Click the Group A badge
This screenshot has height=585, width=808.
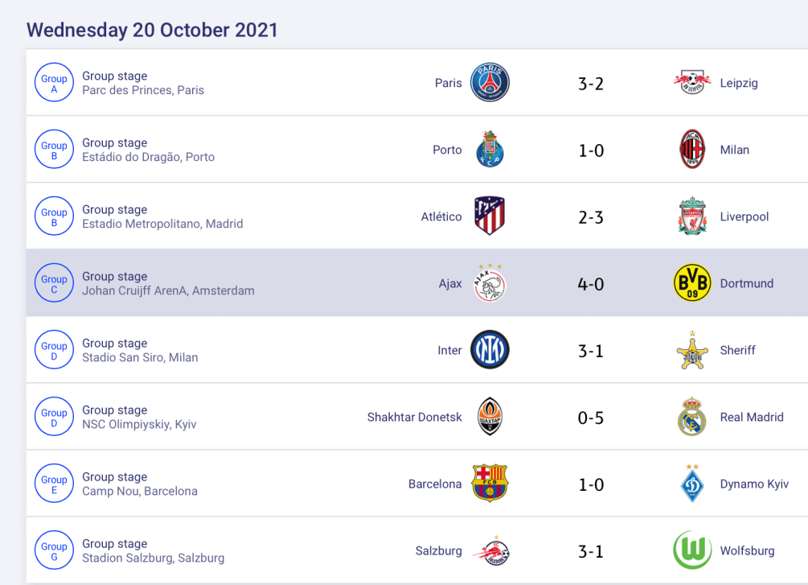54,84
